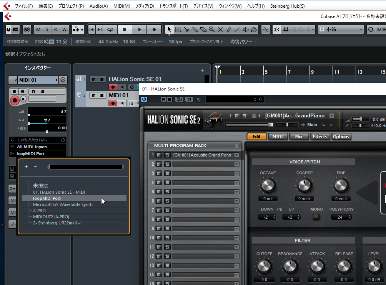Select the Line tool
386x285 pixels.
click(237, 30)
